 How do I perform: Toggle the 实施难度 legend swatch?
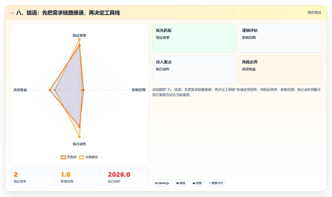[82, 157]
